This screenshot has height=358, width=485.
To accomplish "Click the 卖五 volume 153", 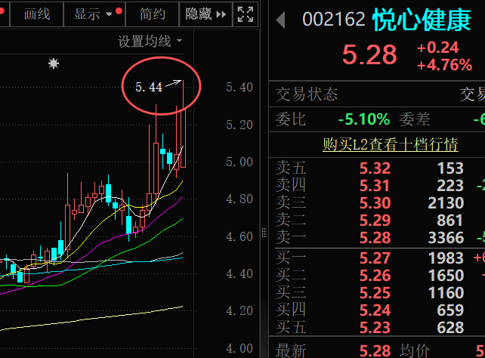I will 450,168.
